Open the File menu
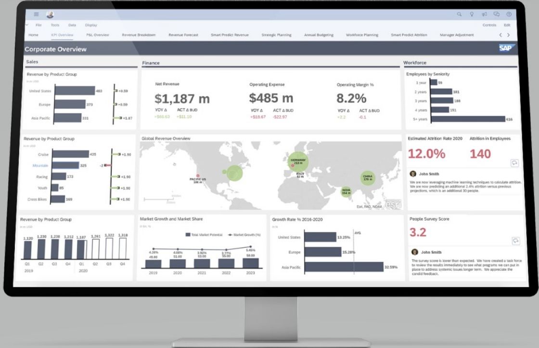The height and width of the screenshot is (348, 539). click(38, 25)
